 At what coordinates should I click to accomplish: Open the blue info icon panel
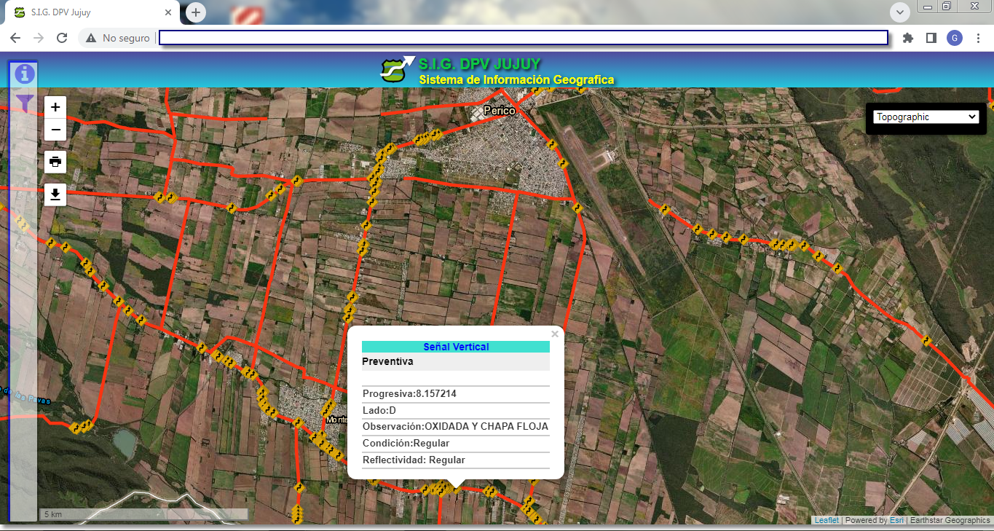[25, 74]
